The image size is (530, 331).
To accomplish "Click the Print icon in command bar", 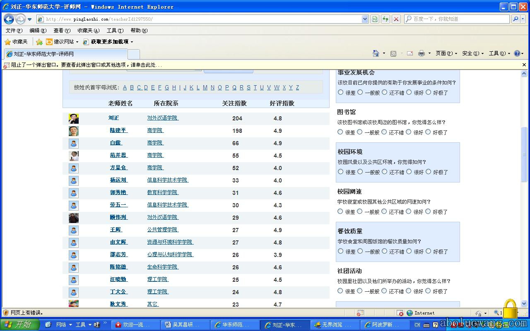I will (x=422, y=53).
